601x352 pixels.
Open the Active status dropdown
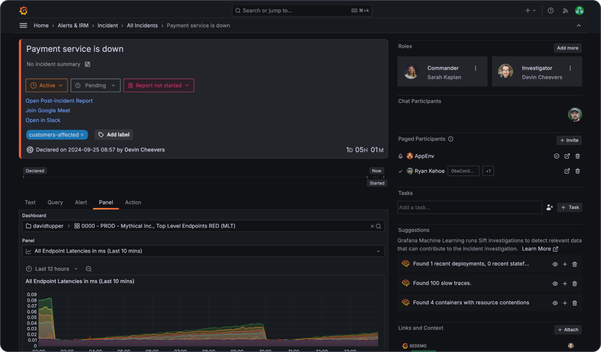[46, 85]
